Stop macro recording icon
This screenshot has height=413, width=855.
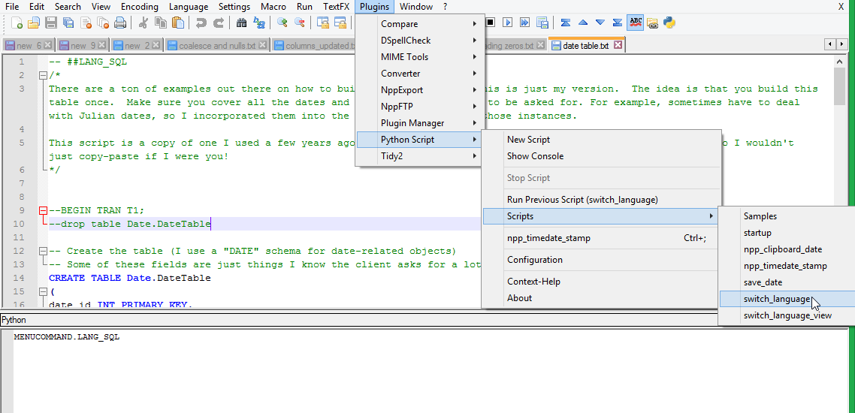point(490,23)
